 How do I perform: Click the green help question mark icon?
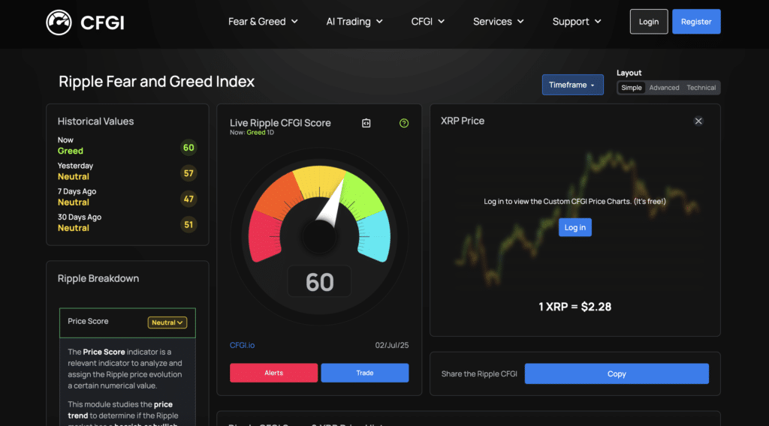(x=404, y=124)
